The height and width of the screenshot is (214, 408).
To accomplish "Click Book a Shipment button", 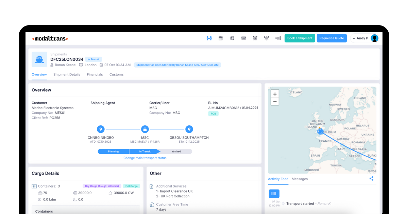I will (x=300, y=38).
